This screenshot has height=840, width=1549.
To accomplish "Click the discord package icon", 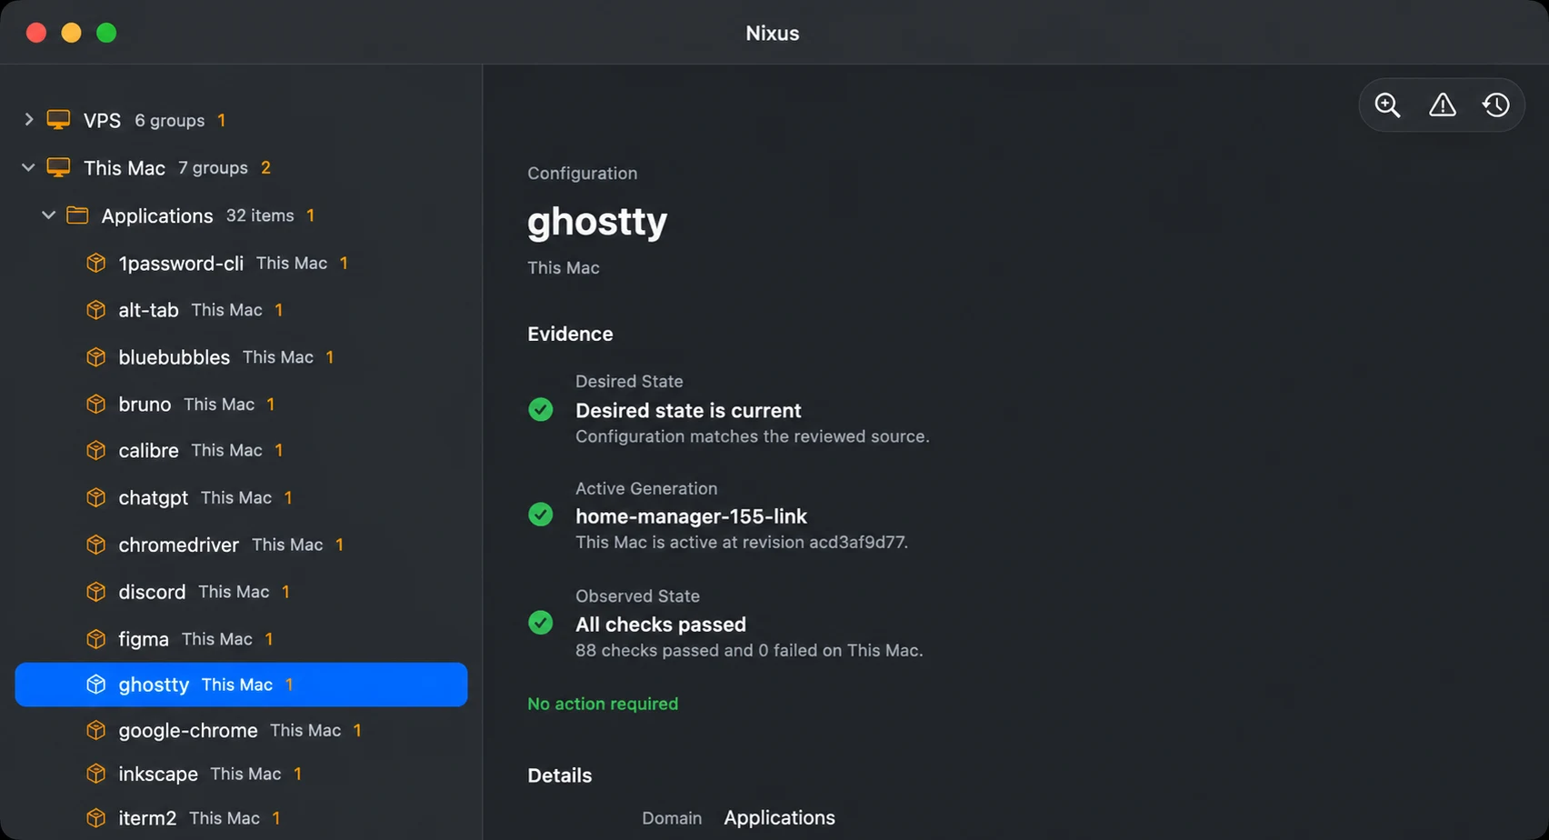I will (95, 592).
